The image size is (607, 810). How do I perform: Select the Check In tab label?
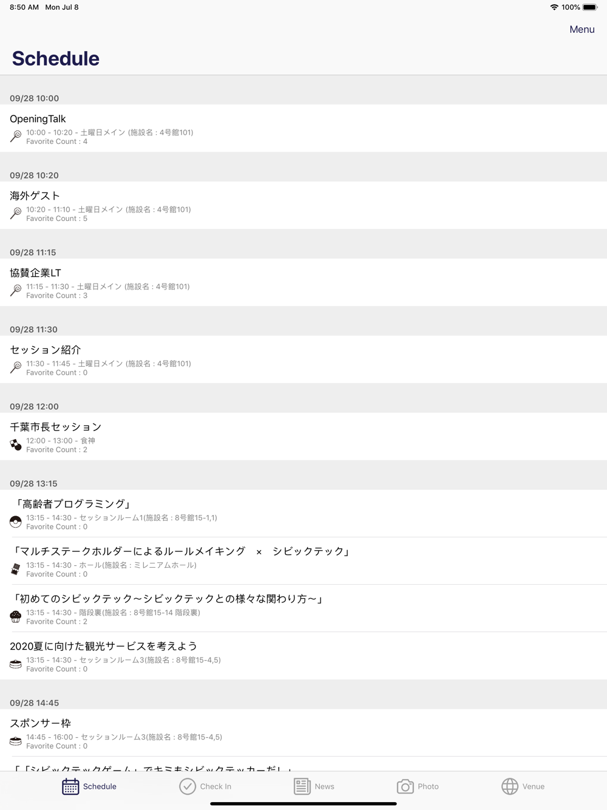click(215, 786)
